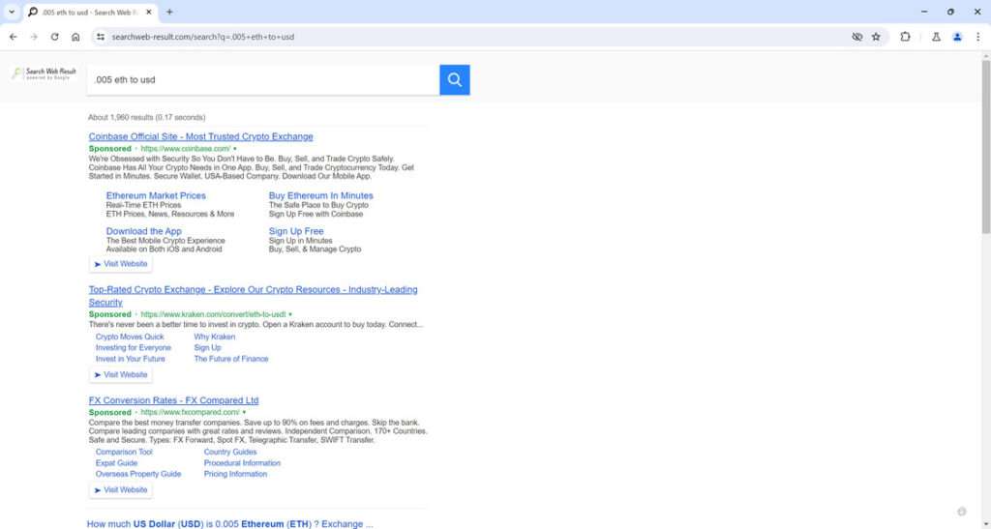Expand the FX Compared ad dropdown arrow
This screenshot has height=529, width=991.
coord(245,413)
